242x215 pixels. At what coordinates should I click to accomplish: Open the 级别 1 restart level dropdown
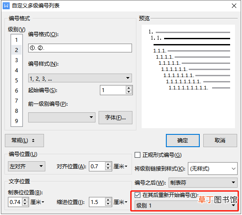point(186,205)
